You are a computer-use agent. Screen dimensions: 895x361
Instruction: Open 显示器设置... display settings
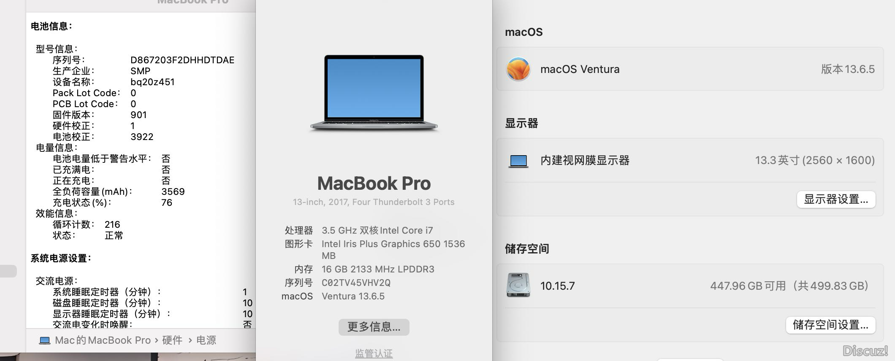point(836,199)
